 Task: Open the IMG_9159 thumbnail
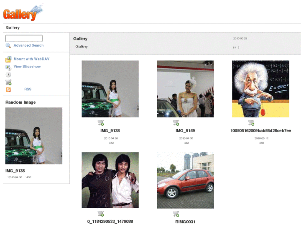click(185, 89)
